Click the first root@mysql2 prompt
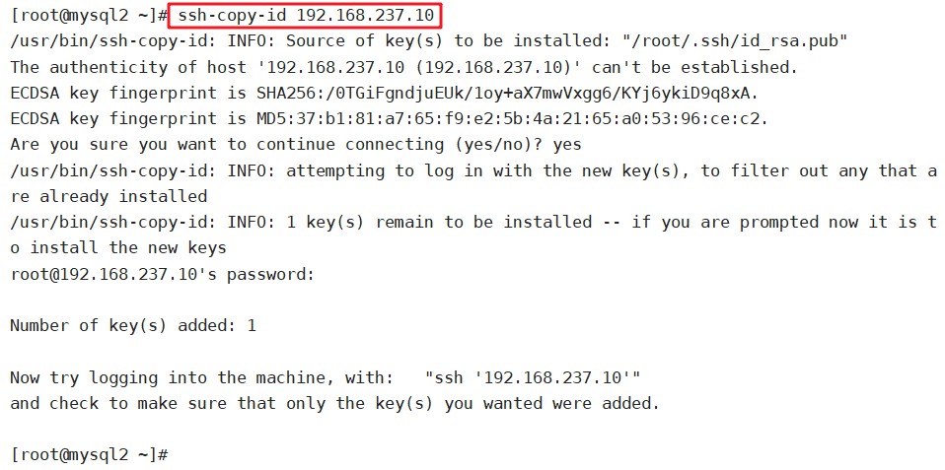Image resolution: width=945 pixels, height=470 pixels. coord(89,15)
